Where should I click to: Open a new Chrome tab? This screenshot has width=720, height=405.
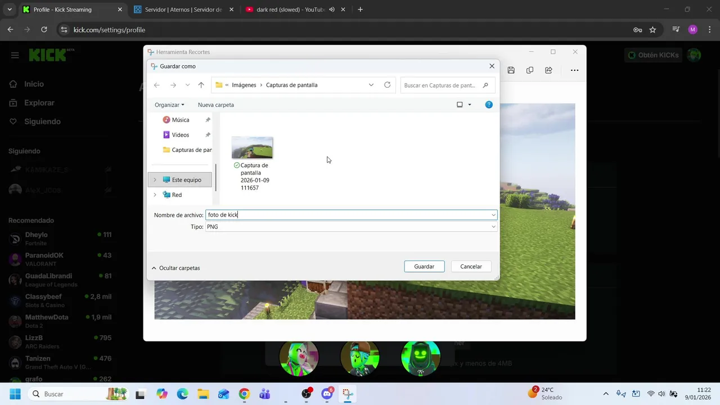(x=360, y=10)
